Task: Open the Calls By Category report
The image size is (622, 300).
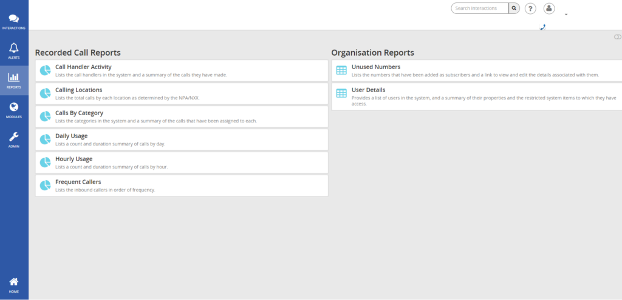Action: click(182, 116)
